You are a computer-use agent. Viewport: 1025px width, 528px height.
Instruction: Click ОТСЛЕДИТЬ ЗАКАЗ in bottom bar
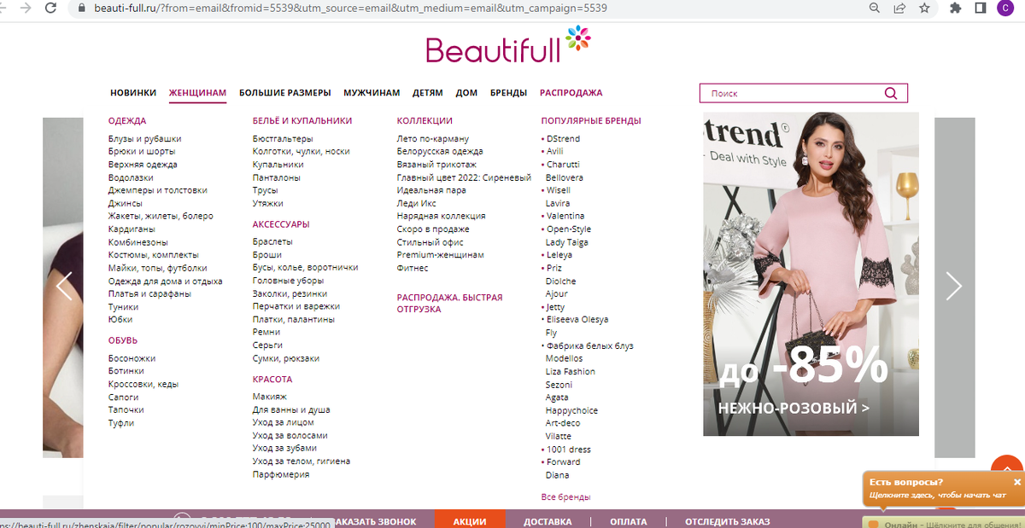[x=728, y=521]
